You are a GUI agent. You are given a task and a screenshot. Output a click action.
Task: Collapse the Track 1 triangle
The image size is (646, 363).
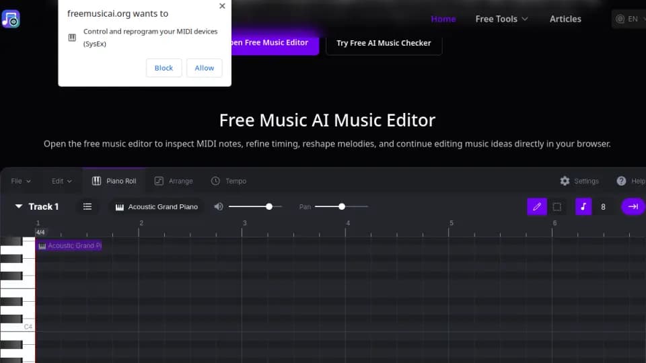pyautogui.click(x=19, y=206)
